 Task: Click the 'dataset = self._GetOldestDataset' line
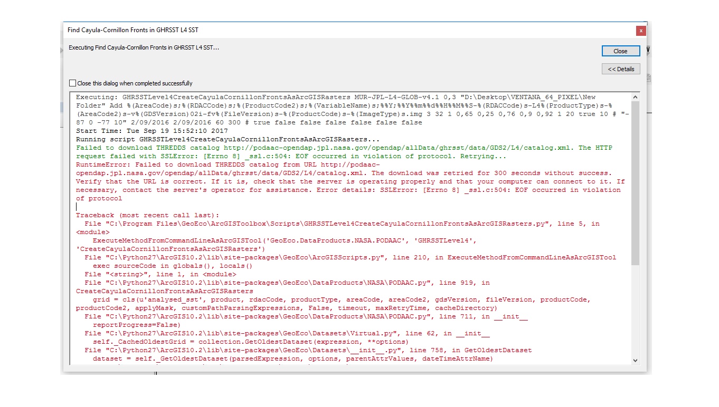pyautogui.click(x=294, y=358)
